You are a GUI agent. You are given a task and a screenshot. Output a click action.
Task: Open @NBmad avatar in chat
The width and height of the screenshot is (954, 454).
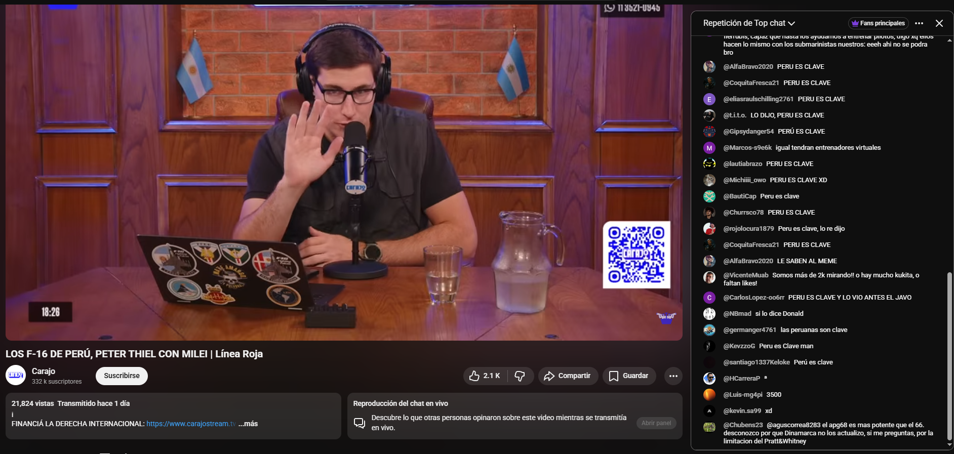point(709,314)
